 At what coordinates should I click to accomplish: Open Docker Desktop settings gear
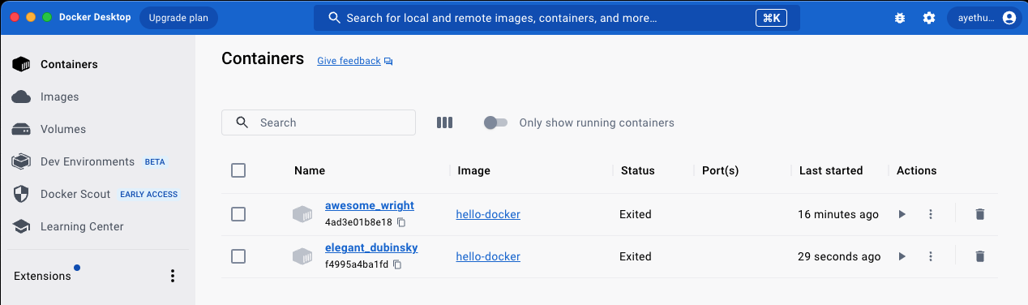[x=929, y=18]
